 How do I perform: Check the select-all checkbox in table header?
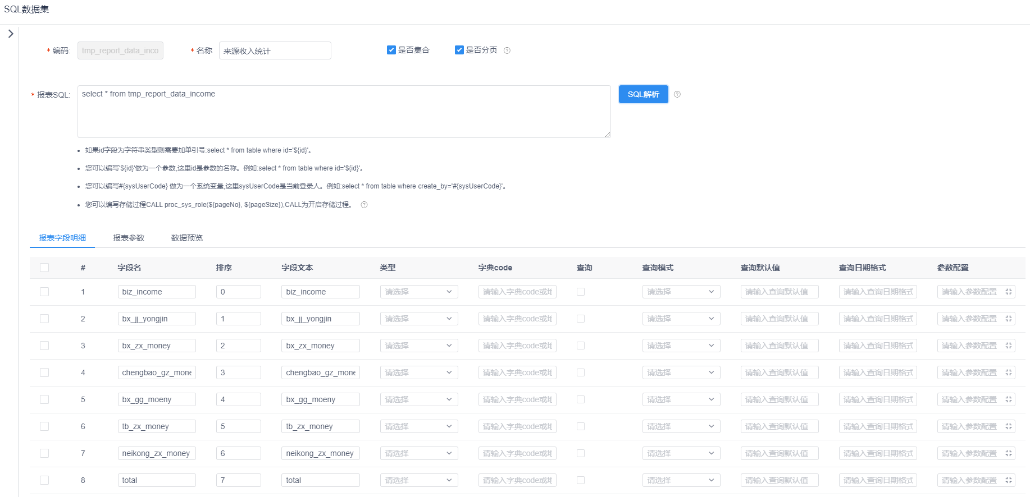click(x=44, y=268)
